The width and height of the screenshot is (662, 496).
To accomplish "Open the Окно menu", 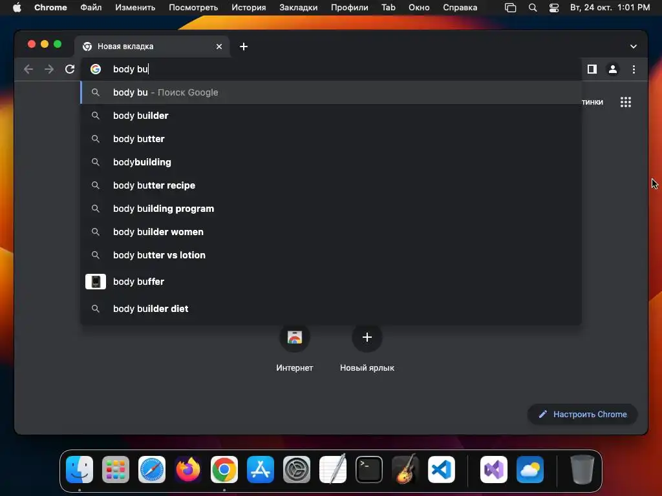I will (x=419, y=7).
